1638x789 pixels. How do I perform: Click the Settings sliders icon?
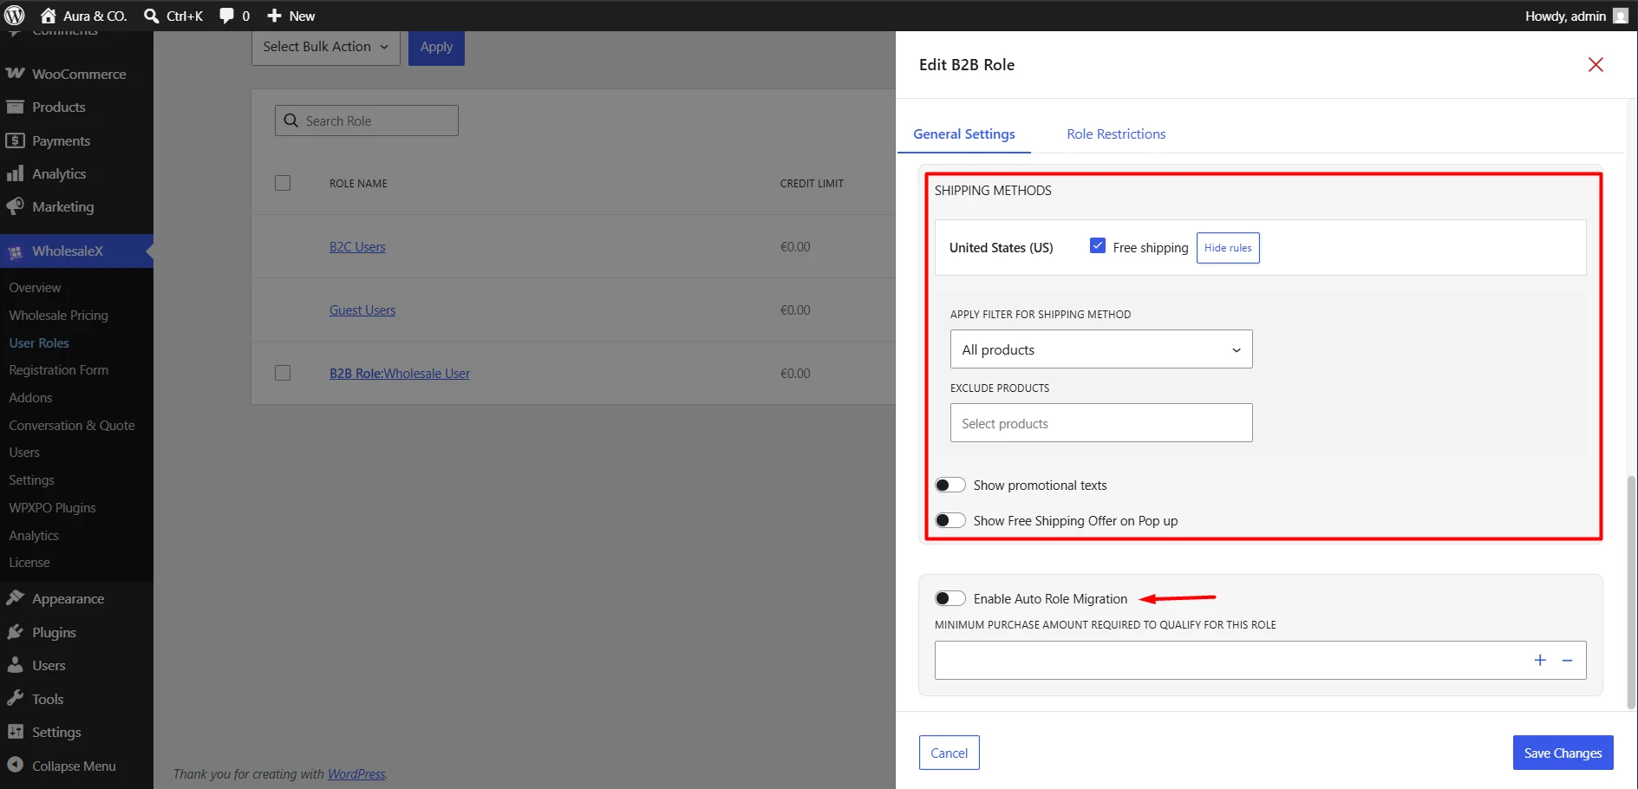point(15,732)
